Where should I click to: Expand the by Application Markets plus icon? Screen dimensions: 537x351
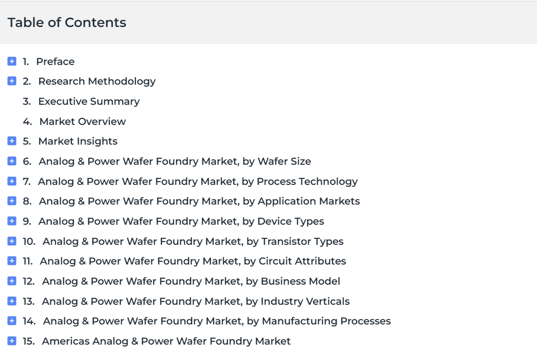(x=12, y=201)
